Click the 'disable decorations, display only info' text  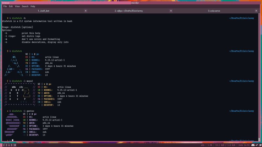[x=45, y=42]
